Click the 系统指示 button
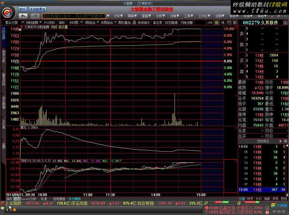 (144, 23)
